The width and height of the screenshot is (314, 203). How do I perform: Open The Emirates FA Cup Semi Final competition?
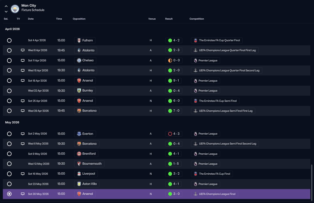coord(215,101)
